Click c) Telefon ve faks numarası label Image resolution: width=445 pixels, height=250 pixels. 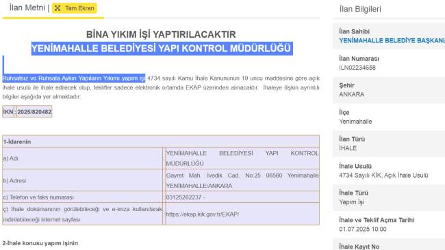pos(38,197)
